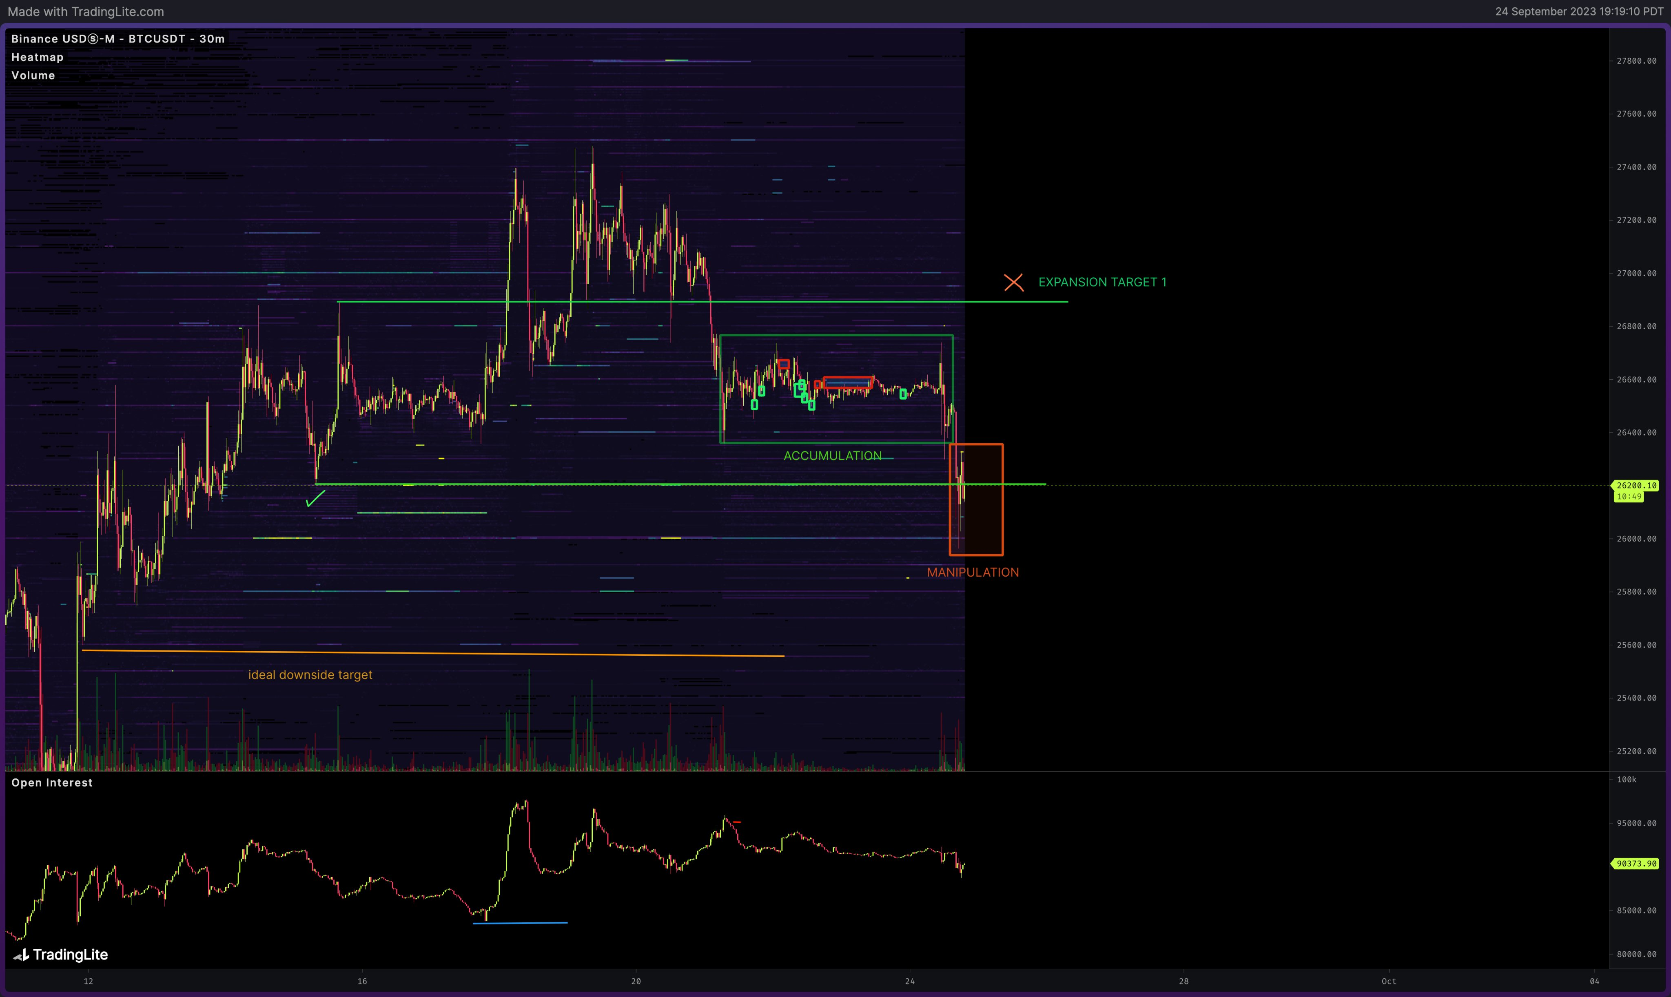Click the 27000.00 level on the price axis

(x=1636, y=274)
